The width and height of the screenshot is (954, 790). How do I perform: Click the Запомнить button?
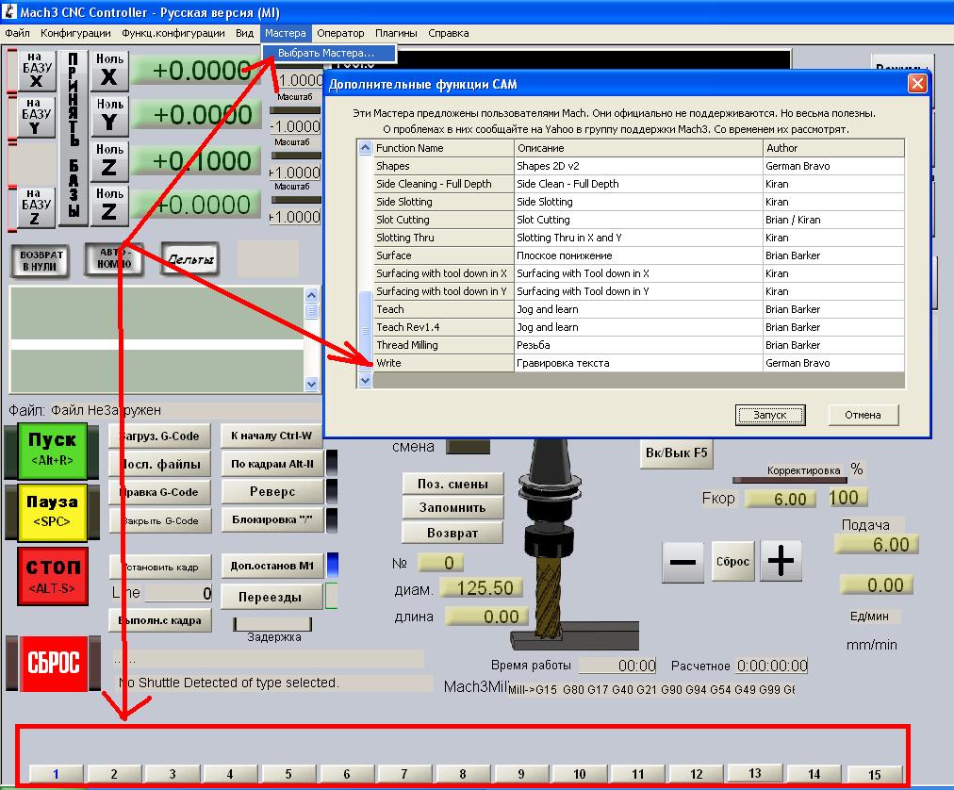point(452,507)
